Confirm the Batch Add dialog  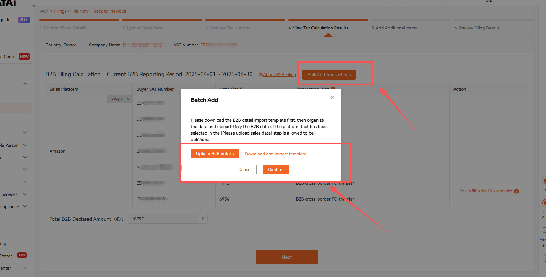[x=276, y=170]
